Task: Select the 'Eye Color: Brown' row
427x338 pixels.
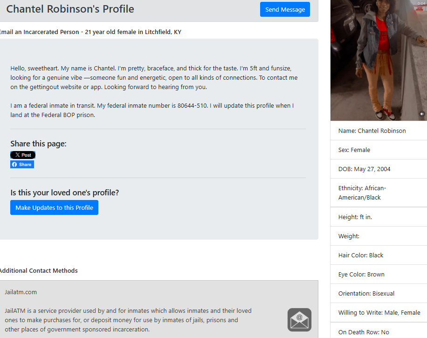Action: click(x=379, y=274)
